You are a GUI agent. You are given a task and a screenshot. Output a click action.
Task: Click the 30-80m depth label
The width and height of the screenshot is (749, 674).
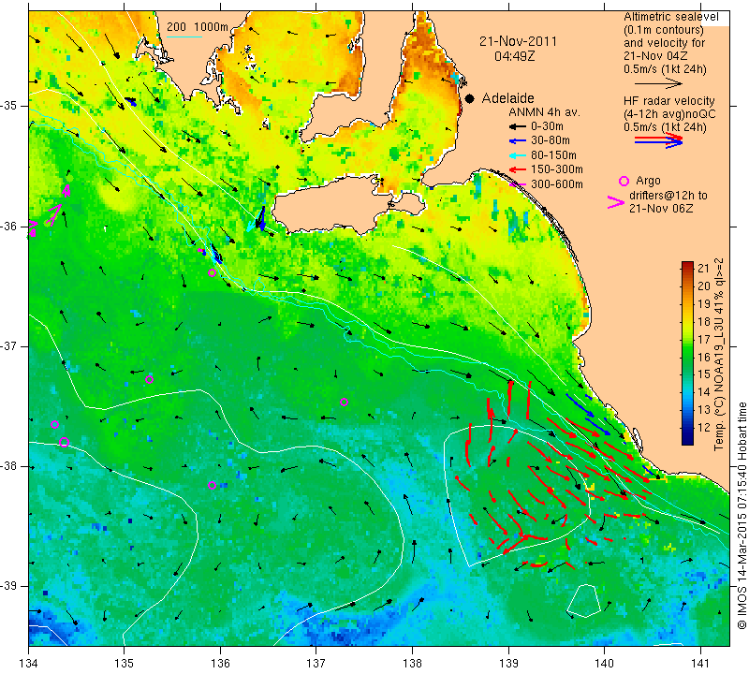tap(551, 141)
